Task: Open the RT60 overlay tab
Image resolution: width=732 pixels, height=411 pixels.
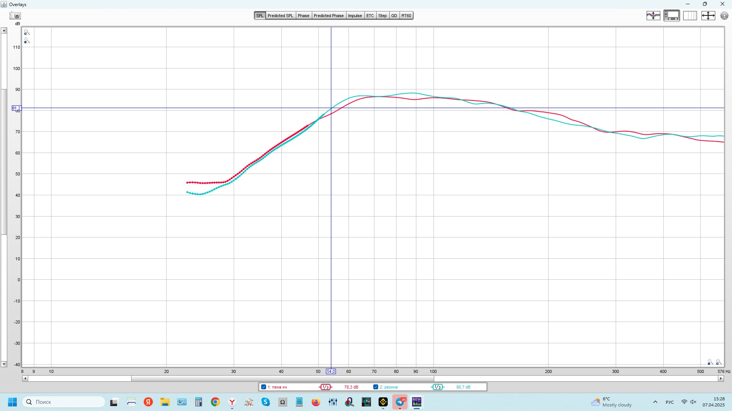Action: pos(406,16)
